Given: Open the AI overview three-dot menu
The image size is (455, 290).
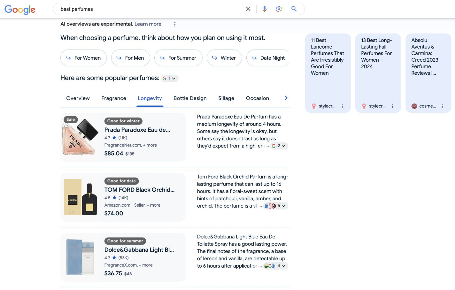Looking at the screenshot, I should (x=175, y=24).
